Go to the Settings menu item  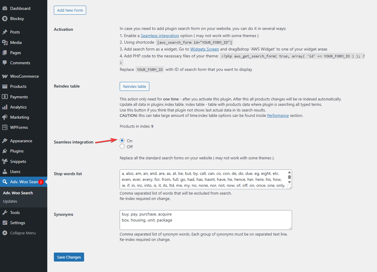(x=17, y=223)
